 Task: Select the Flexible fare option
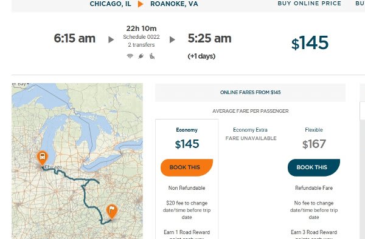click(x=314, y=130)
